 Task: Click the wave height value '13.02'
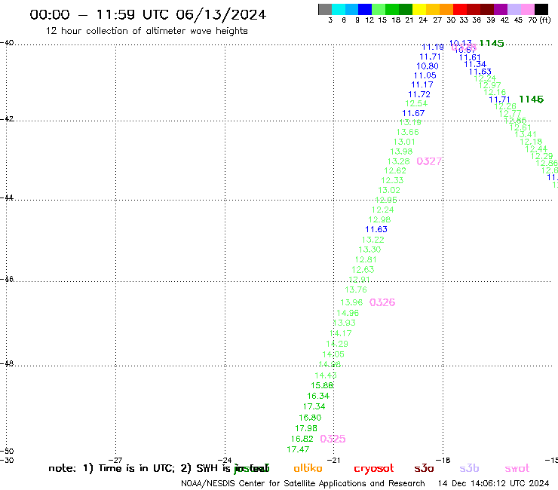coord(389,190)
